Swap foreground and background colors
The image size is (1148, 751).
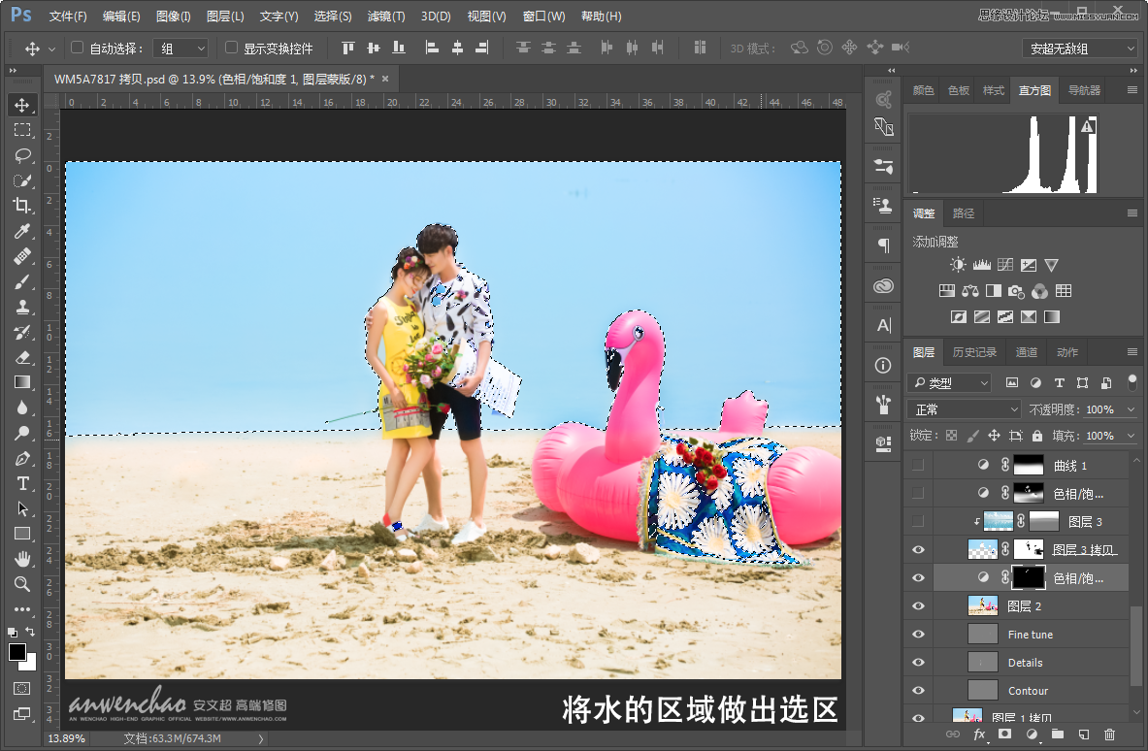point(30,631)
